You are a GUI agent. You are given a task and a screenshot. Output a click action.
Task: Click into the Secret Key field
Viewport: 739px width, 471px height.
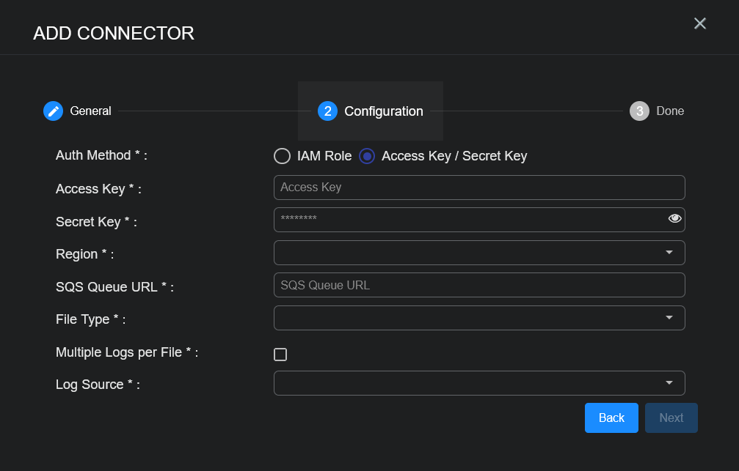(470, 220)
